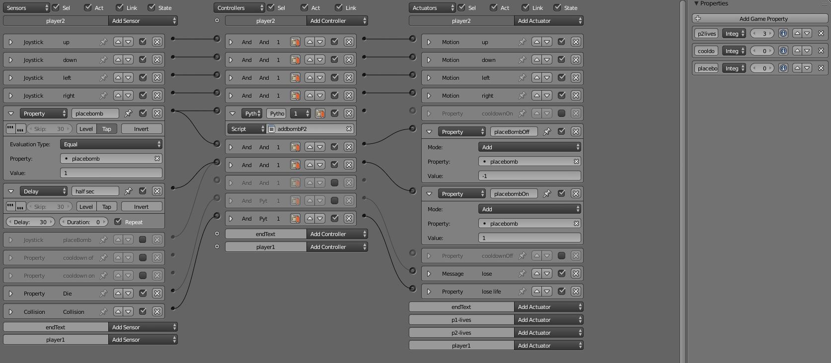Adjust the Delay 30 value slider
Screen dimensions: 831x363
pos(30,222)
